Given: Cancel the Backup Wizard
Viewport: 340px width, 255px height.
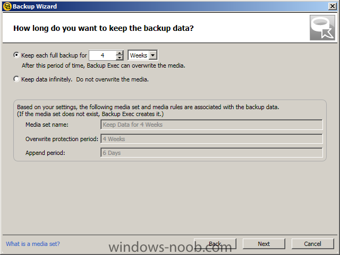Looking at the screenshot, I should tap(312, 244).
